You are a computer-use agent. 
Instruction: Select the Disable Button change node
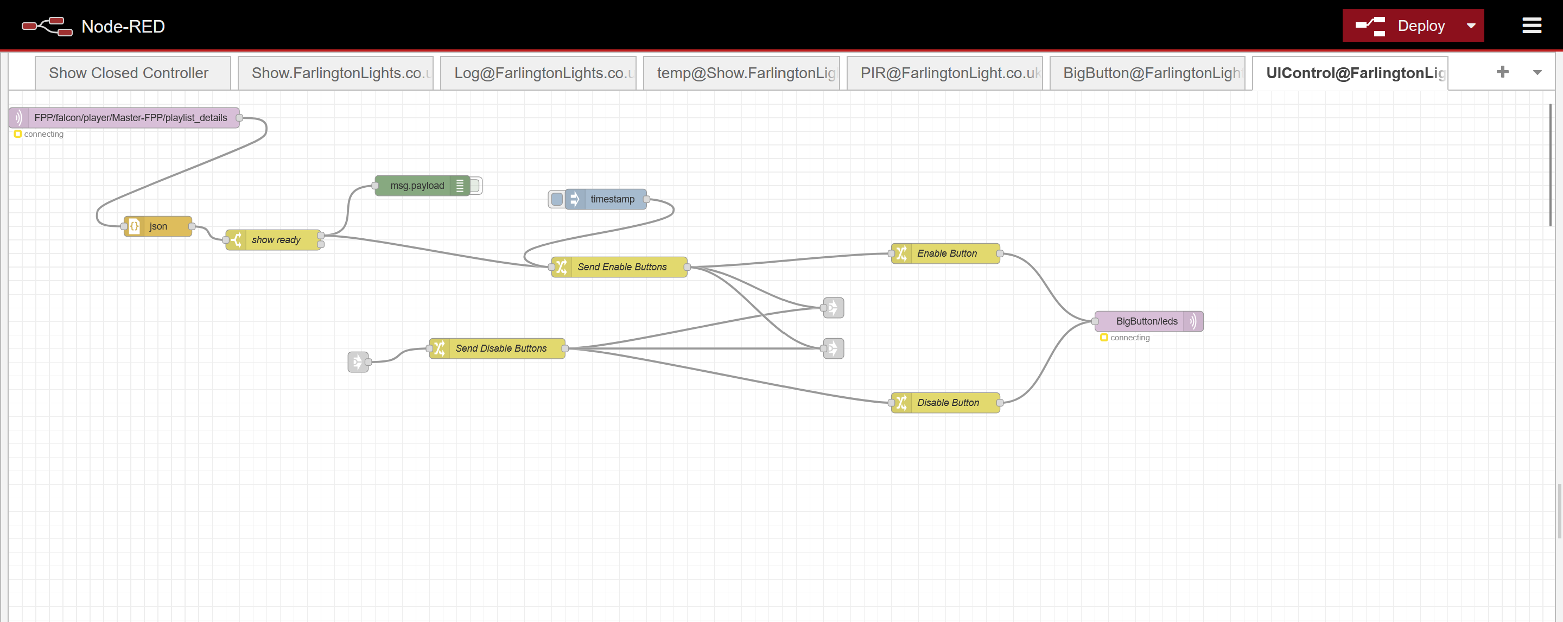[946, 402]
